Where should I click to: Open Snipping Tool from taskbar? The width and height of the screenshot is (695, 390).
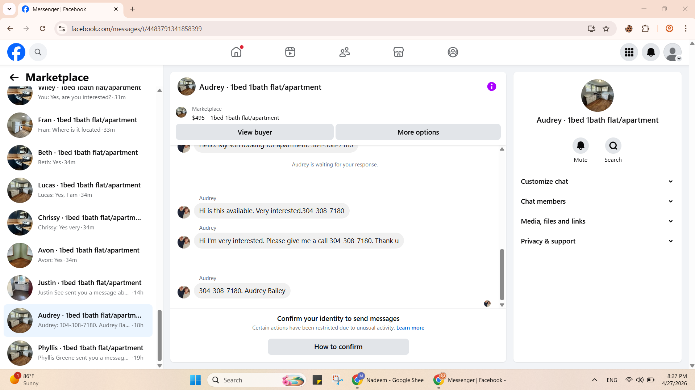(337, 380)
